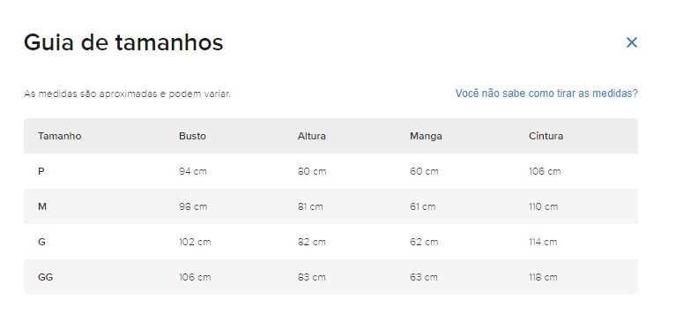Close the size guide dialog
Image resolution: width=676 pixels, height=322 pixels.
[x=632, y=42]
